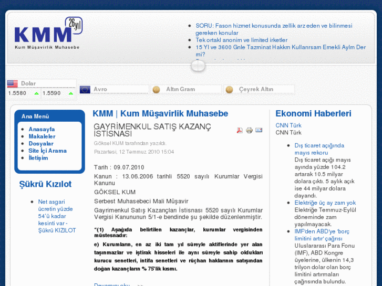Click the Ana Menü panel title

pyautogui.click(x=35, y=116)
